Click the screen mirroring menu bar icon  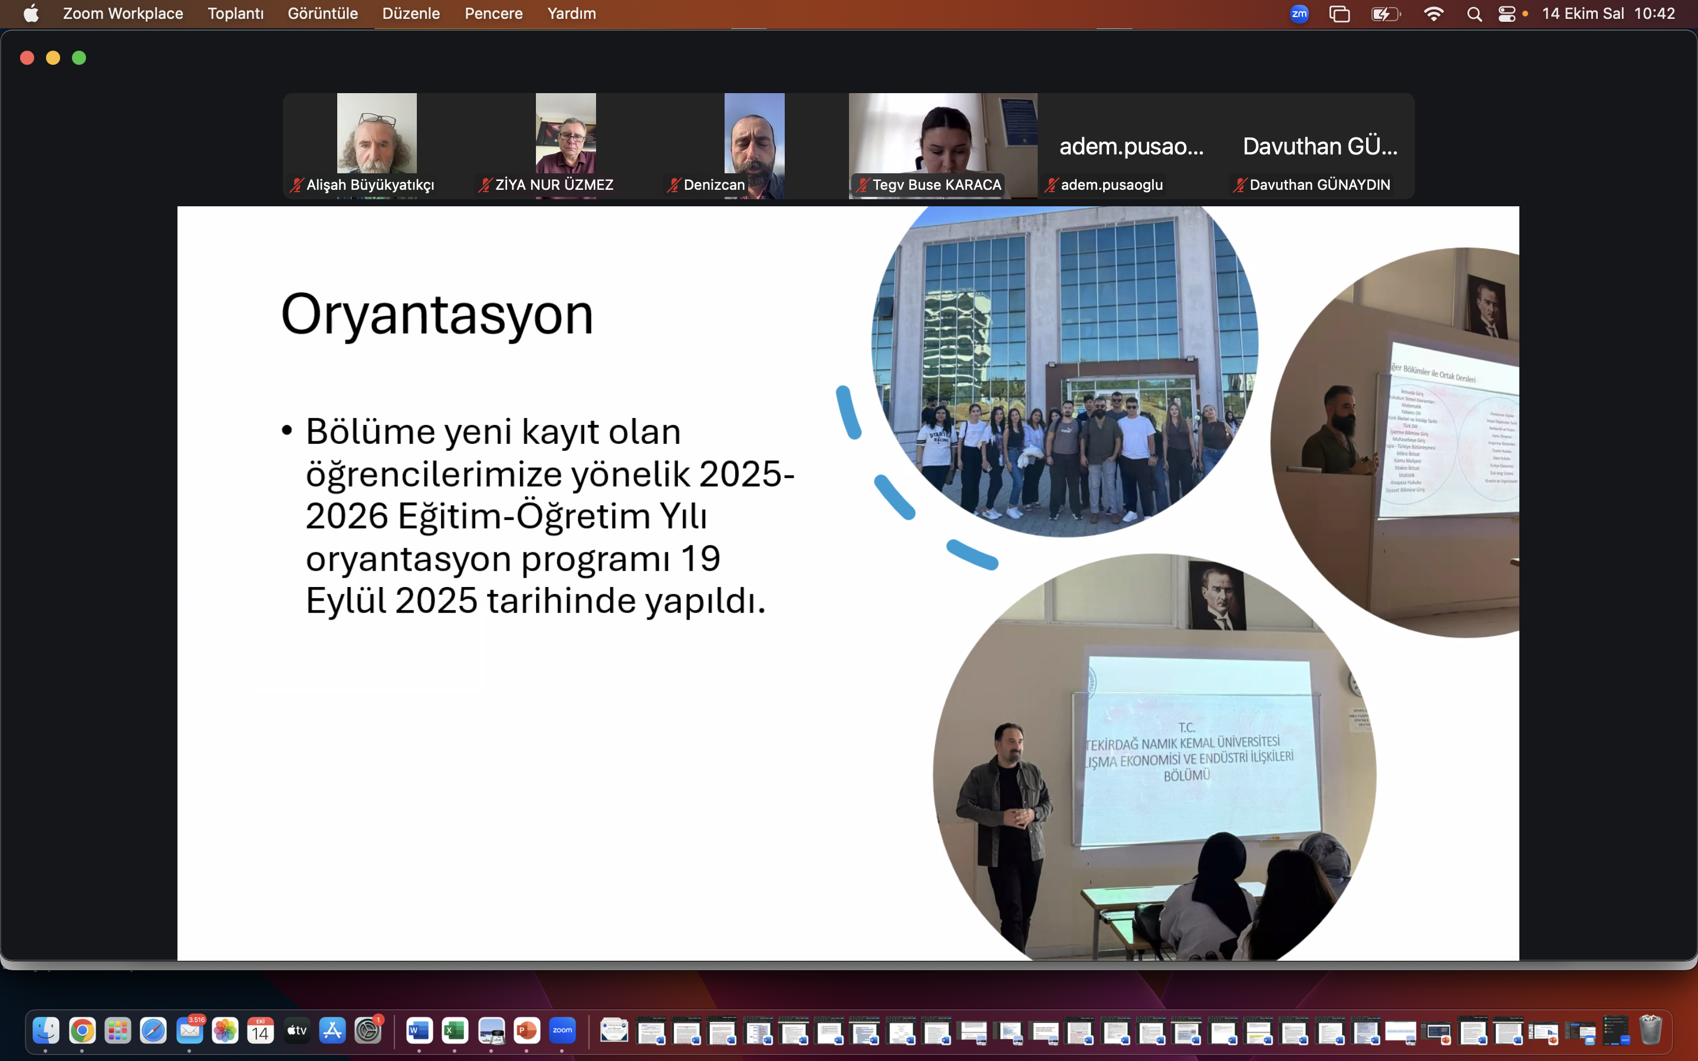click(x=1340, y=14)
